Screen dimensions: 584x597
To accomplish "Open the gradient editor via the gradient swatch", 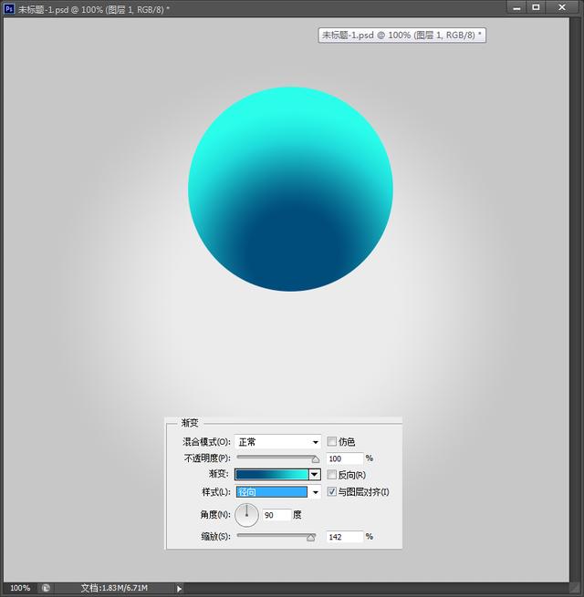I will coord(271,474).
